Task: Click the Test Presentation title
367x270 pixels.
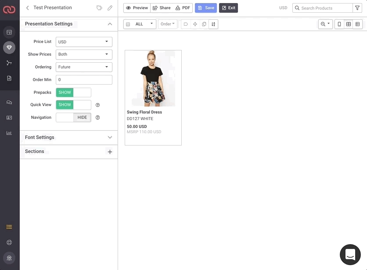Action: (x=53, y=8)
